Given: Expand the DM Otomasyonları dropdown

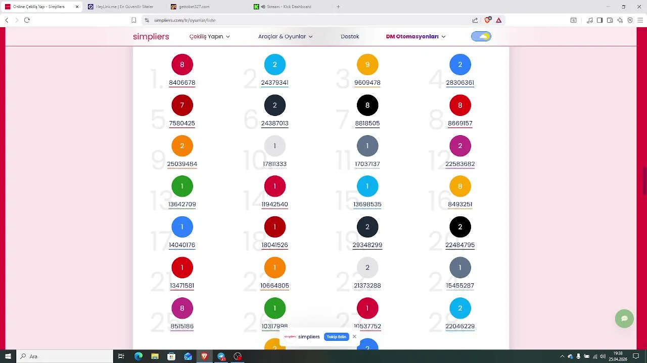Looking at the screenshot, I should 415,36.
